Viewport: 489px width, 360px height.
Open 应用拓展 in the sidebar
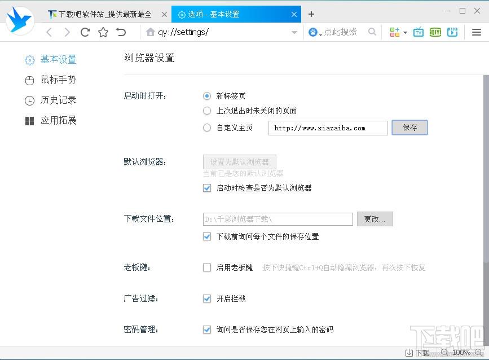pyautogui.click(x=58, y=120)
